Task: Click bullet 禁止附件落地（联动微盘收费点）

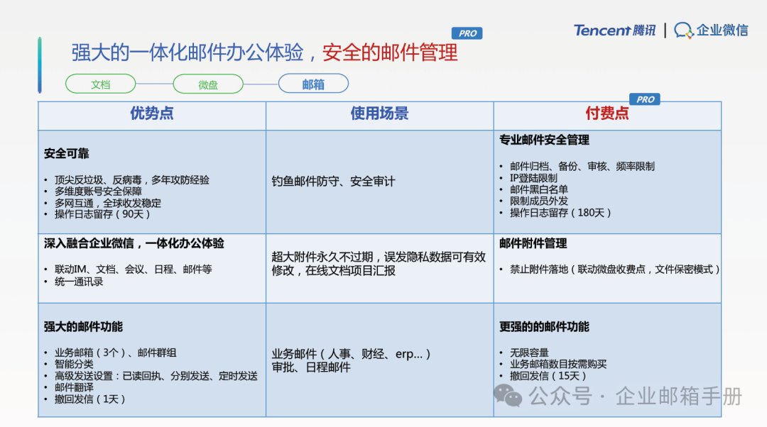Action: pos(614,270)
